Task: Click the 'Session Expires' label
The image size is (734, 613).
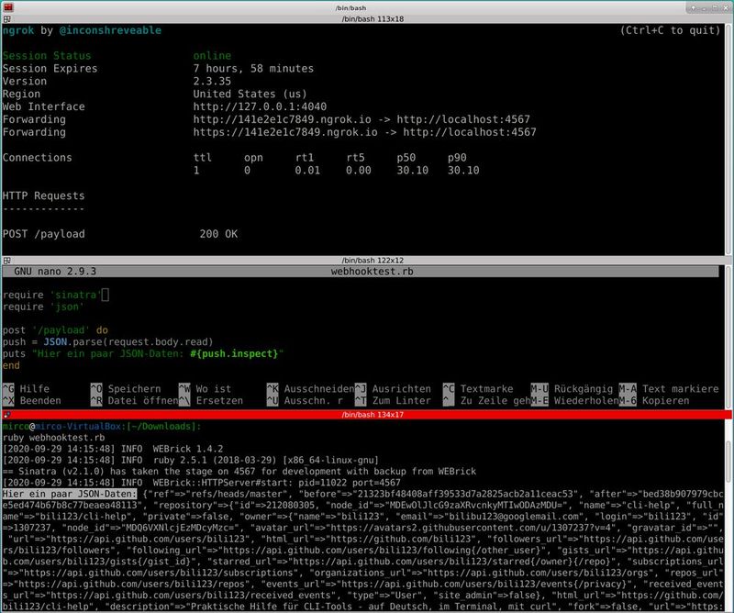Action: tap(50, 69)
